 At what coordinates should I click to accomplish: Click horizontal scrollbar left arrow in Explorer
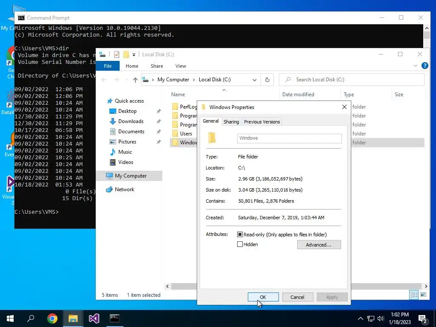click(167, 286)
